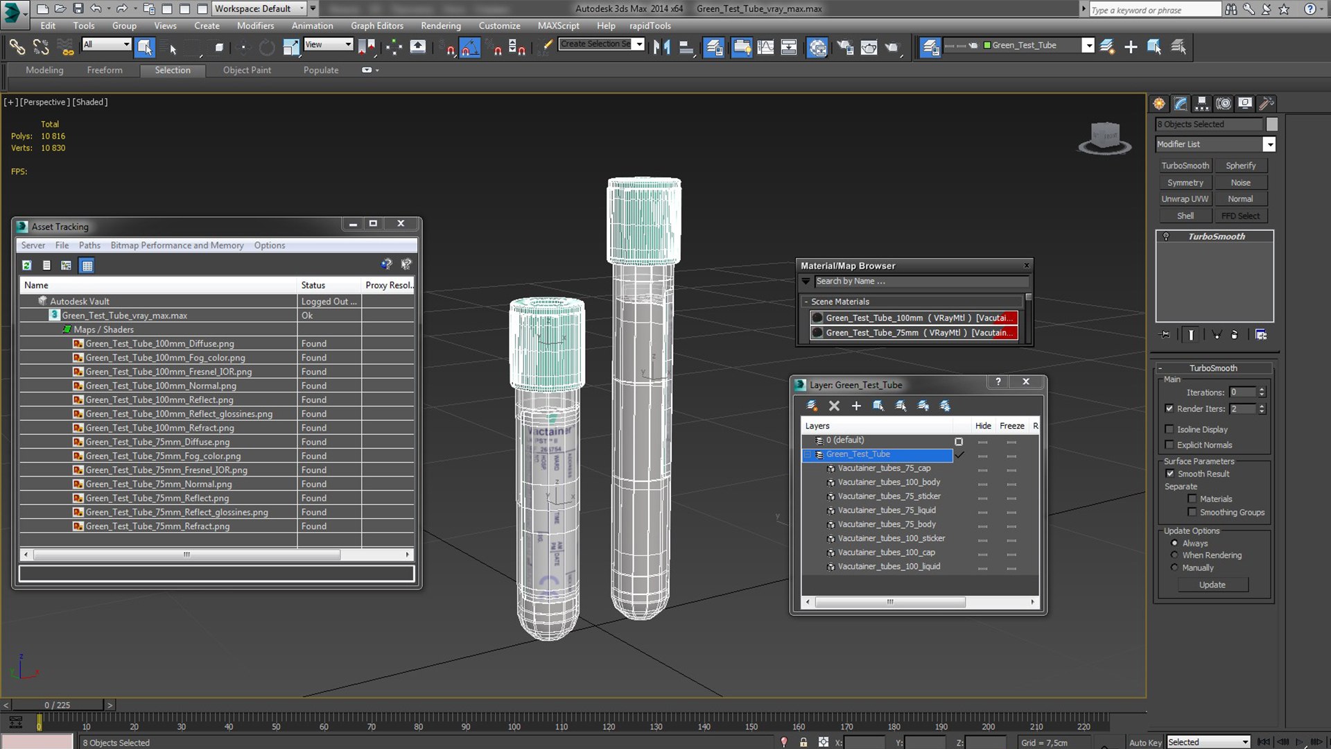This screenshot has height=749, width=1331.
Task: Click the Rendered Frame Window teapot icon
Action: tap(869, 47)
